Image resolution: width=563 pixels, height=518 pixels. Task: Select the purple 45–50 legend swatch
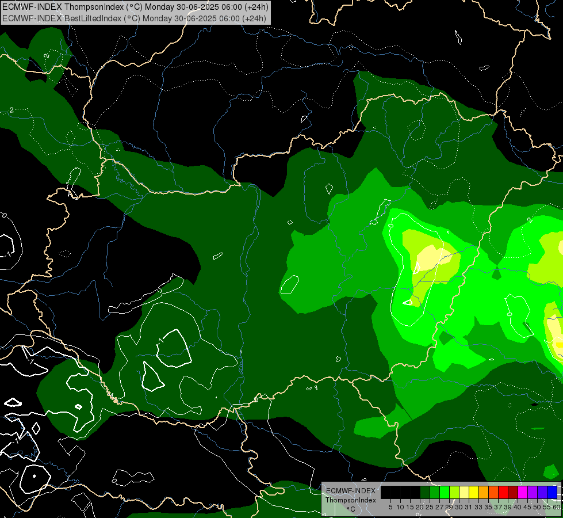click(533, 492)
